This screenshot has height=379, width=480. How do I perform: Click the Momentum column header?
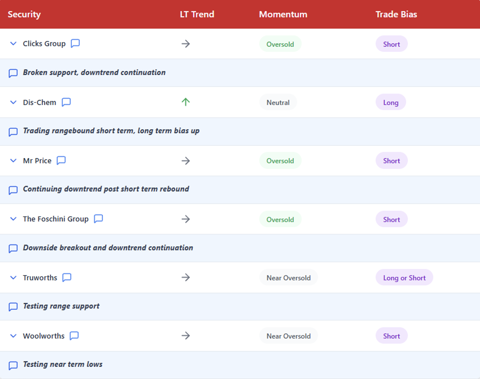pyautogui.click(x=283, y=14)
